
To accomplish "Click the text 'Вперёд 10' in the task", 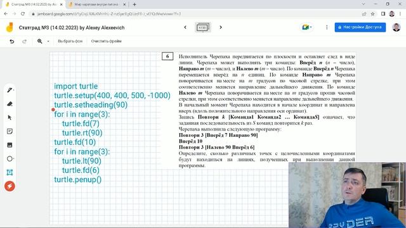I will [190, 141].
